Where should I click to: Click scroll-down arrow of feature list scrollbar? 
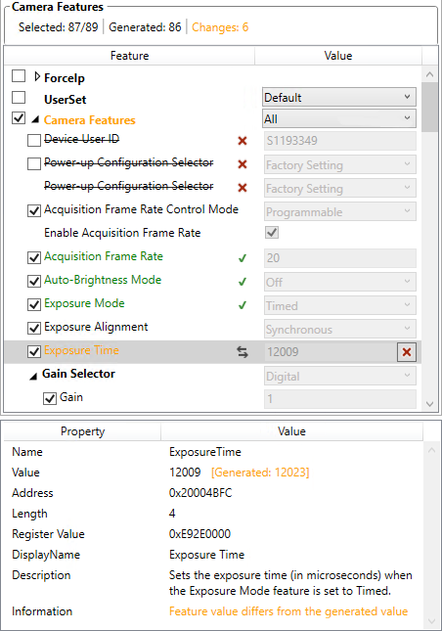point(429,404)
